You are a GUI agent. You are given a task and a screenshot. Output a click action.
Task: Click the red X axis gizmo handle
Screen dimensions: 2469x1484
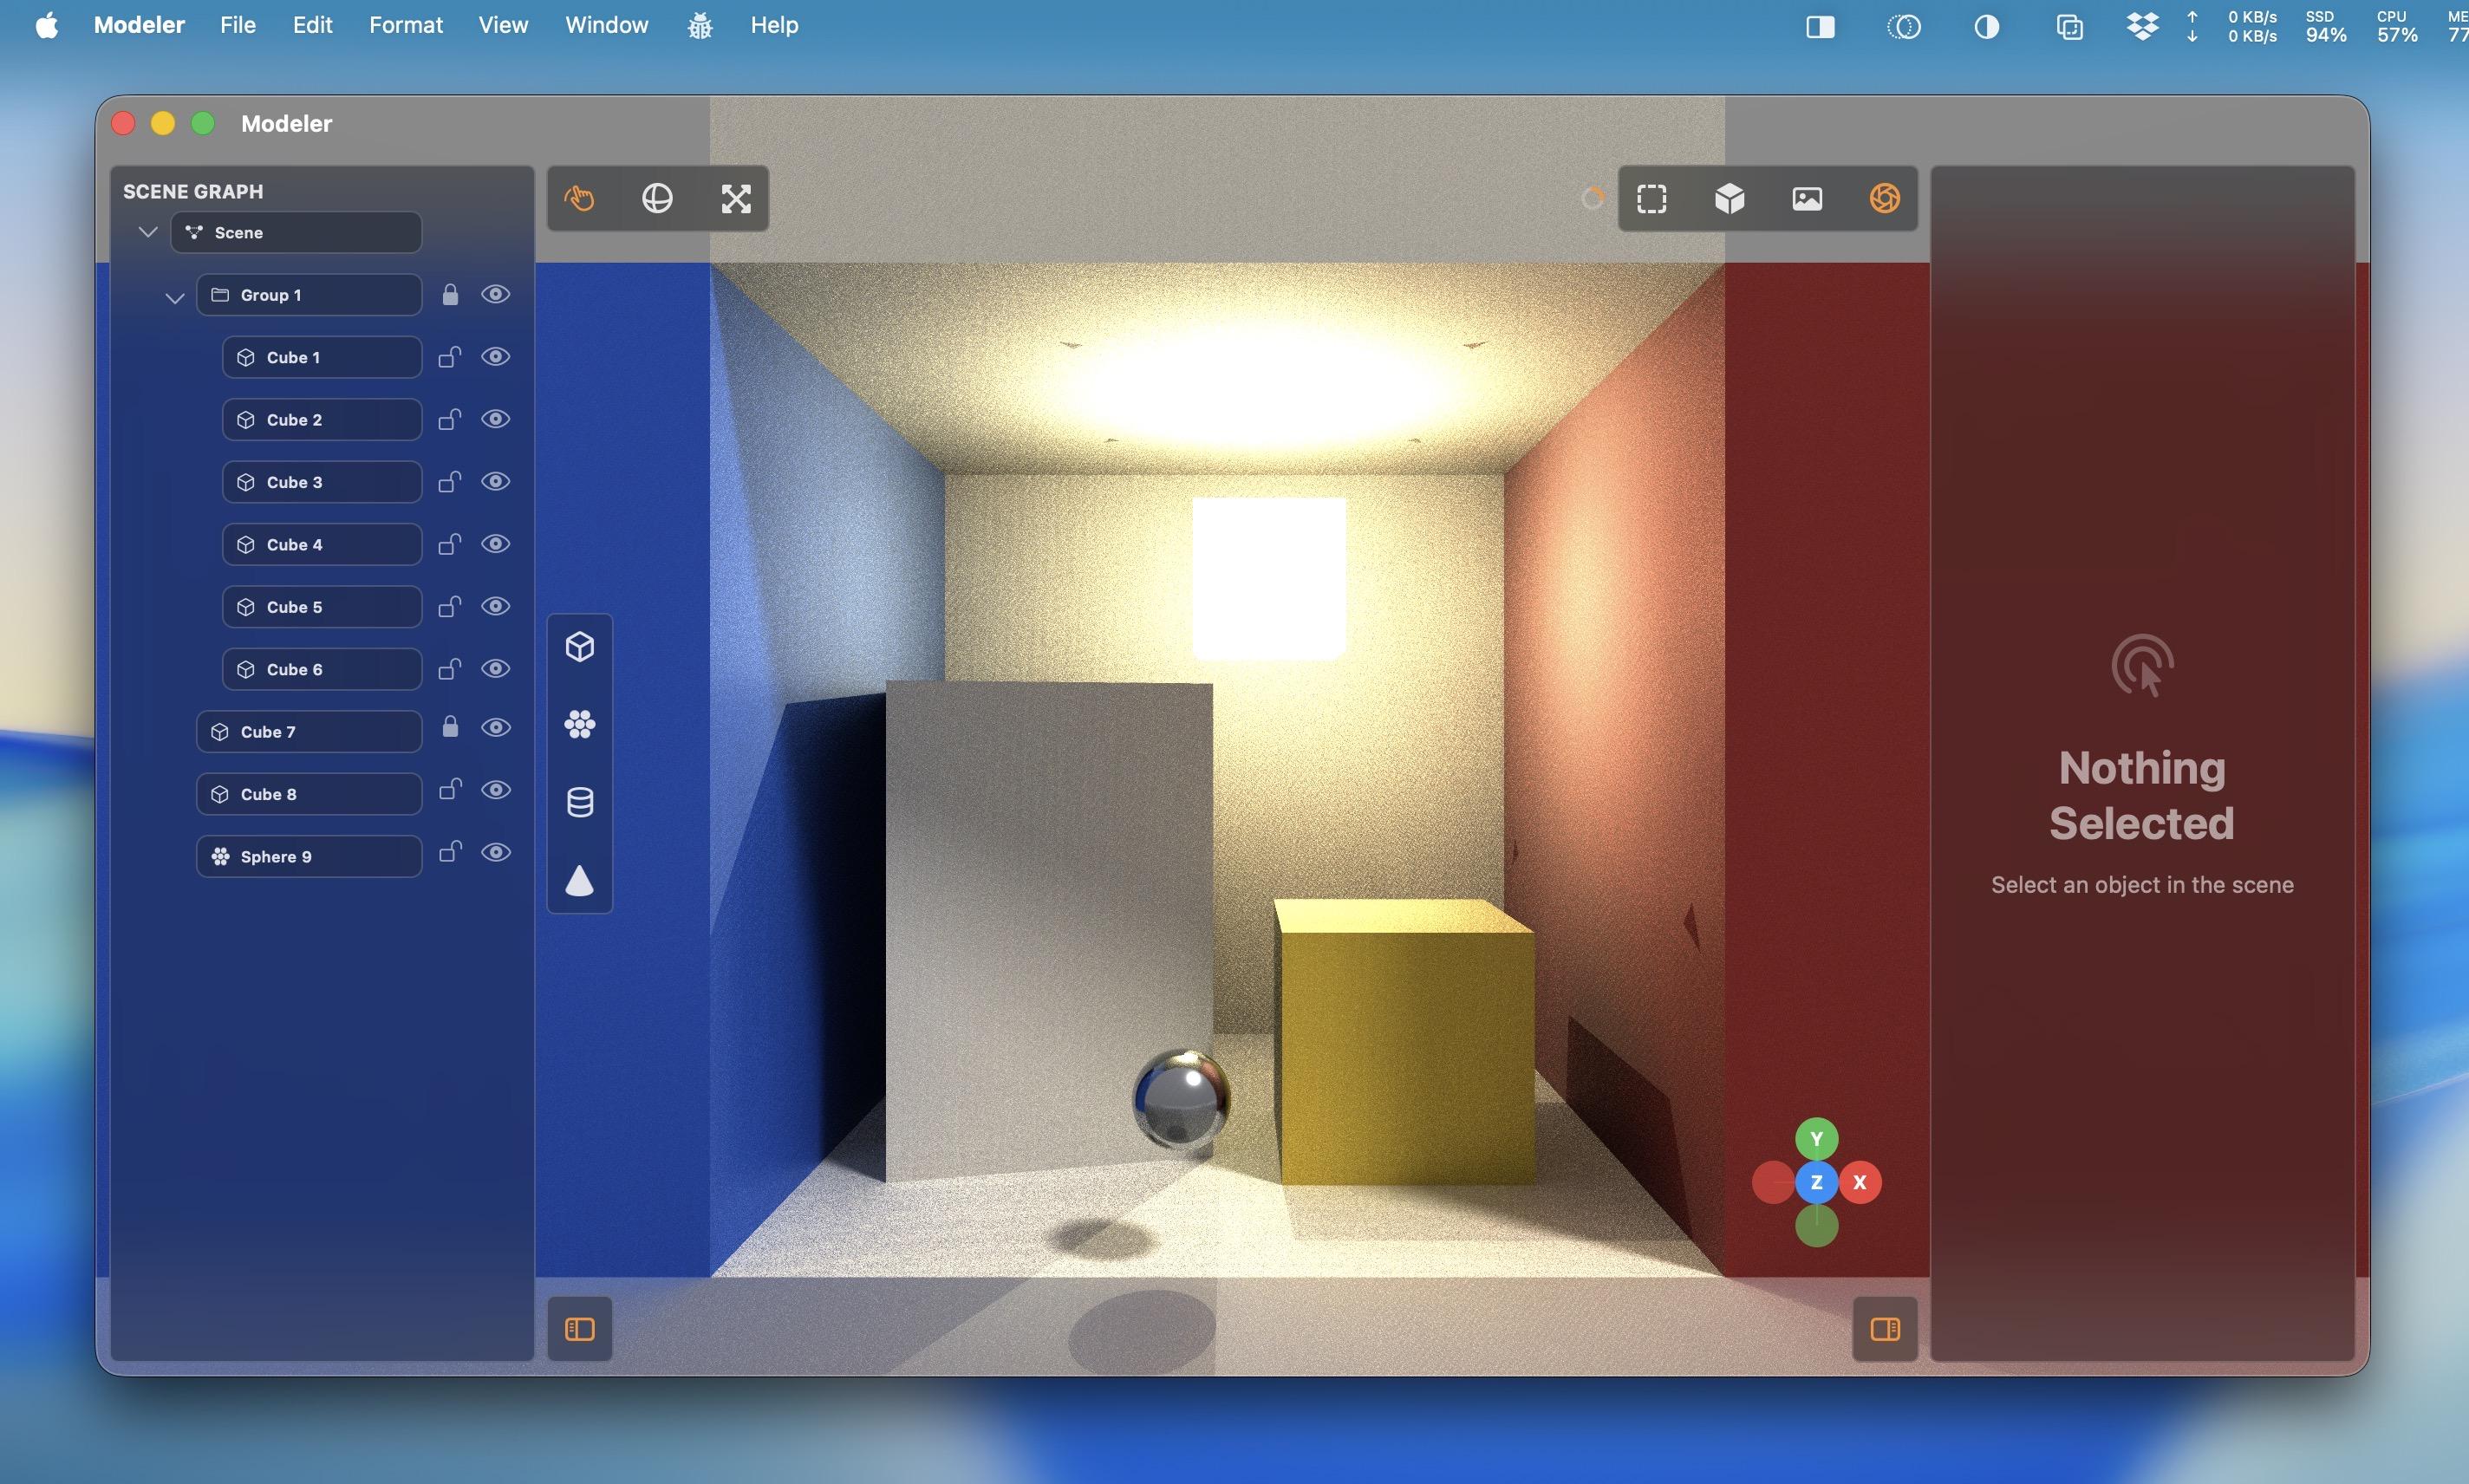click(x=1860, y=1182)
